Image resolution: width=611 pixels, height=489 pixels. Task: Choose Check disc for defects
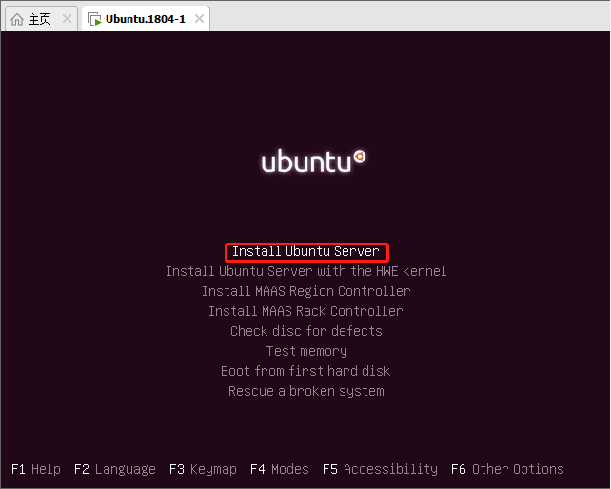tap(305, 331)
